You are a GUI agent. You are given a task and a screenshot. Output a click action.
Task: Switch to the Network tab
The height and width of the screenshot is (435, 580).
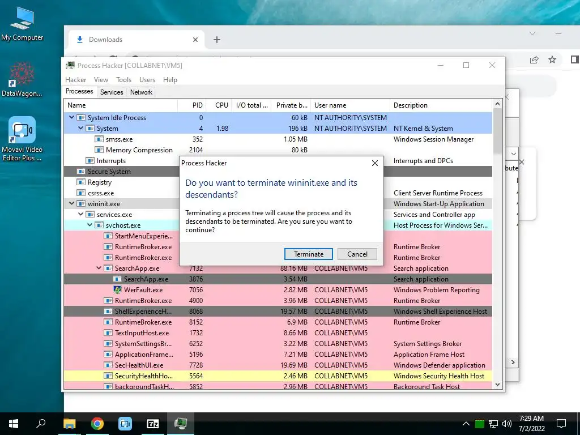click(141, 92)
